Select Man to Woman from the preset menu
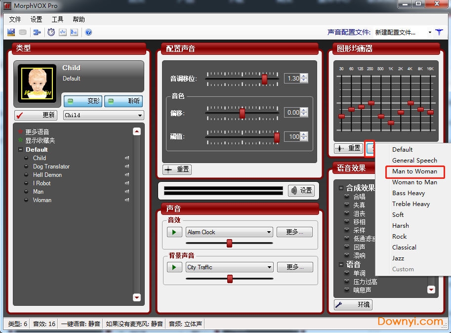Viewport: 451px width, 333px height. [415, 172]
